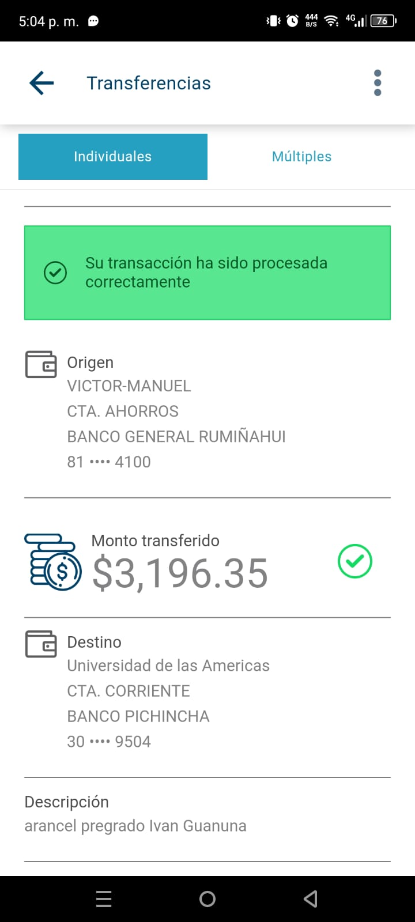Tap destination account 30 •••• 9504
Image resolution: width=415 pixels, height=922 pixels.
(109, 742)
